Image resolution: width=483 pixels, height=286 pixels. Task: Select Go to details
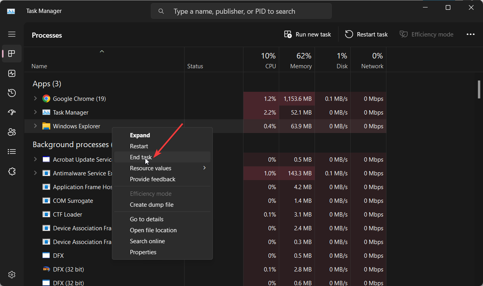162,219
